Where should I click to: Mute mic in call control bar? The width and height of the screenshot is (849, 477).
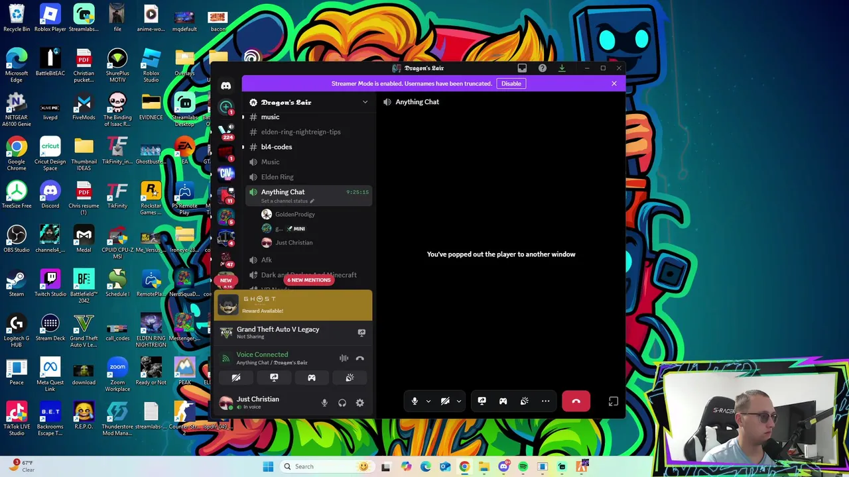[415, 401]
